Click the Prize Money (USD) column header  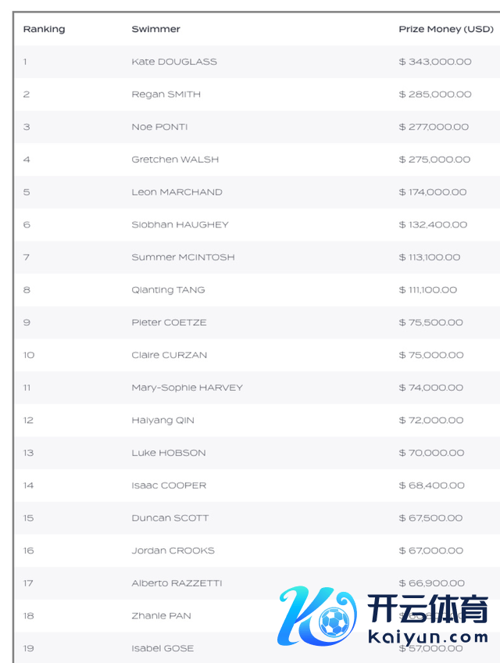click(446, 29)
